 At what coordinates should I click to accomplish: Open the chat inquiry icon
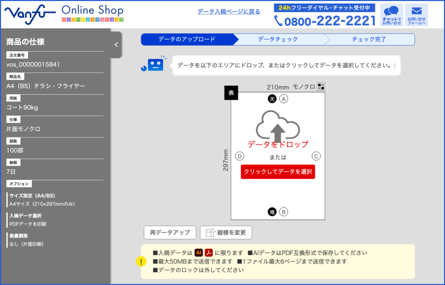pyautogui.click(x=391, y=15)
